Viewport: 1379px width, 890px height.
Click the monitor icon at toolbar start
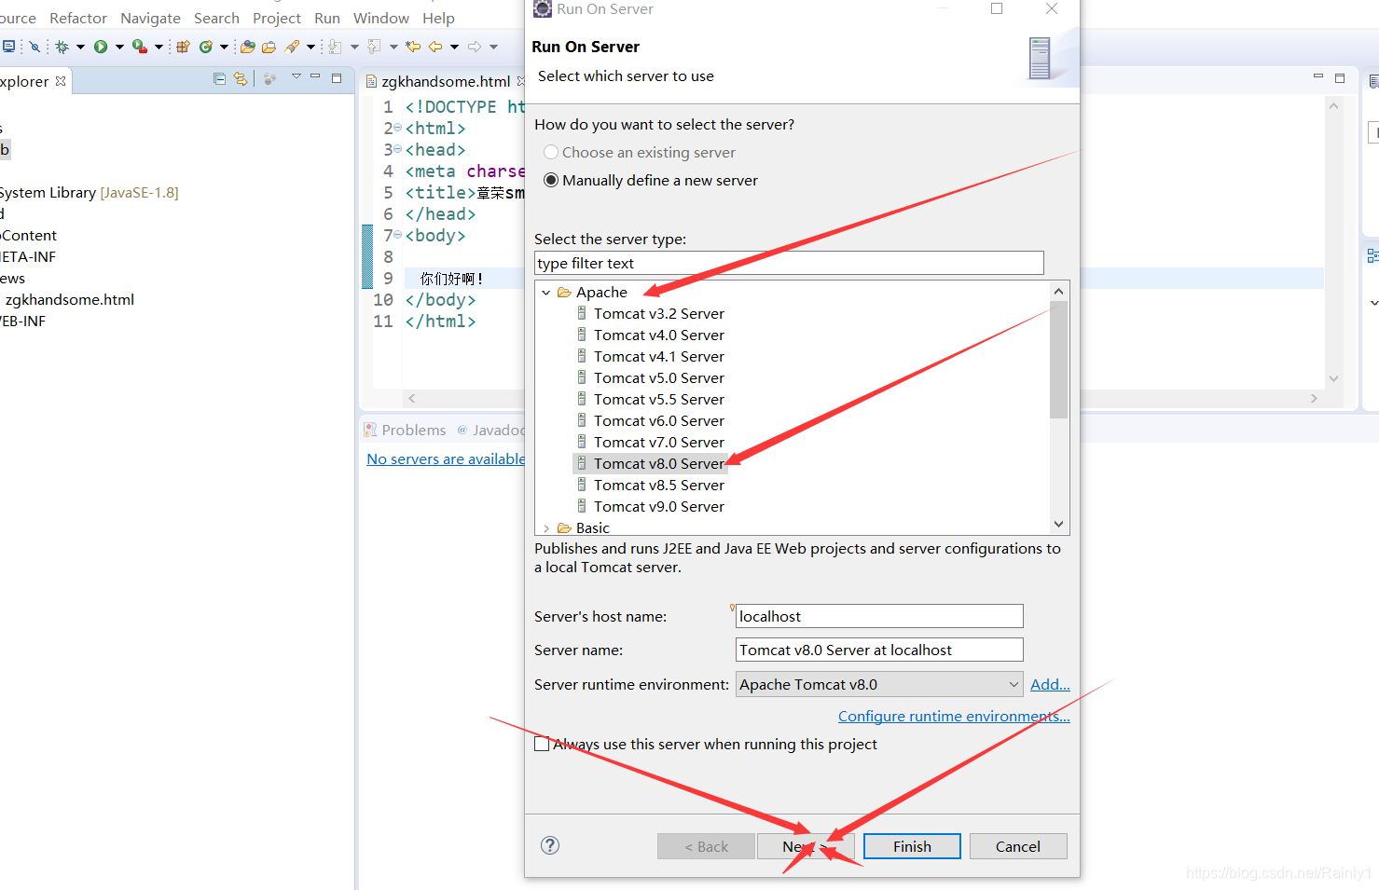(x=8, y=47)
